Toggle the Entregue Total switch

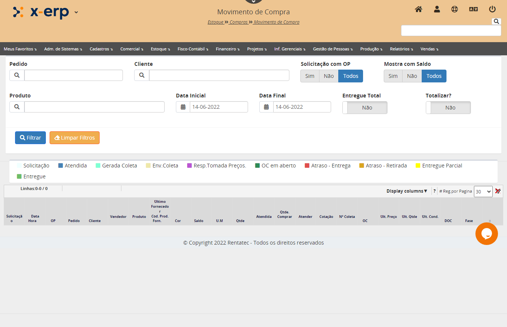tap(365, 108)
